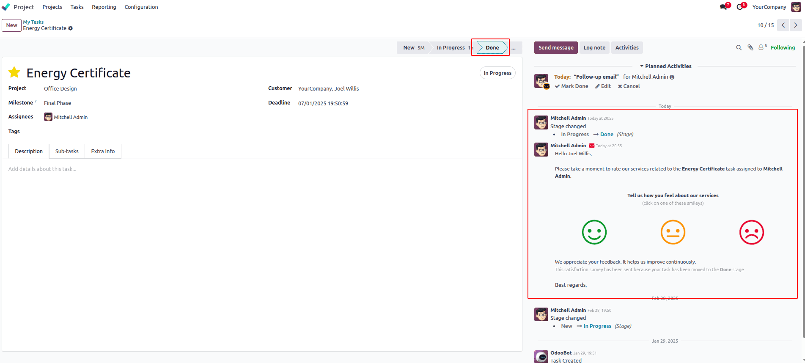Collapse the Planned Activities section
The image size is (805, 363).
coord(665,66)
